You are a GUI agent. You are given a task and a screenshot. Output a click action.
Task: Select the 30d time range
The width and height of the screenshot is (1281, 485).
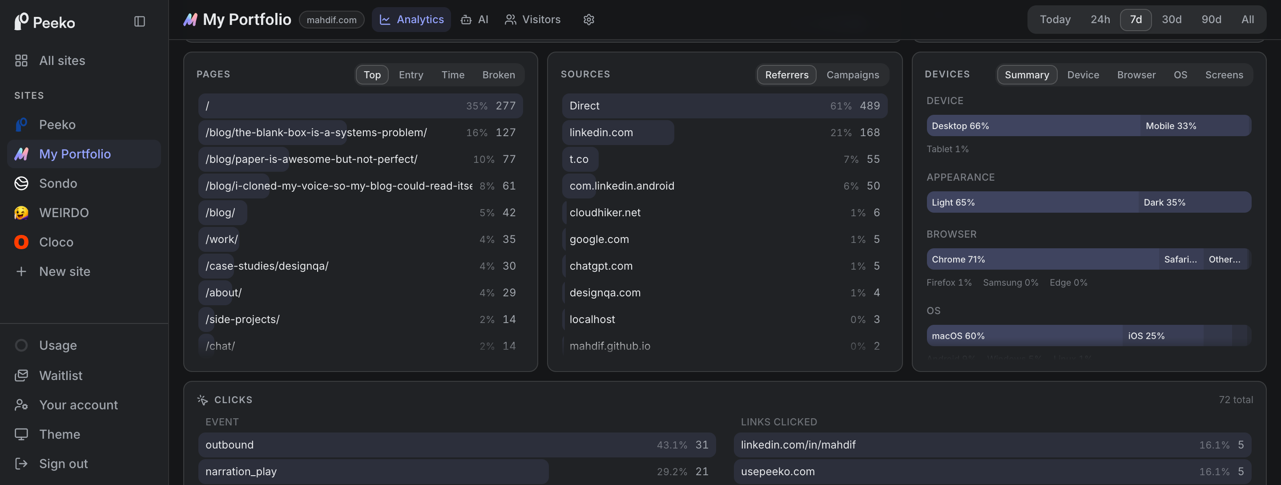[1172, 20]
